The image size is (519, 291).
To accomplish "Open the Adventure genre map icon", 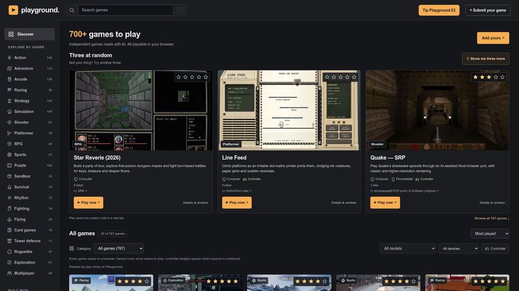I will [x=9, y=68].
